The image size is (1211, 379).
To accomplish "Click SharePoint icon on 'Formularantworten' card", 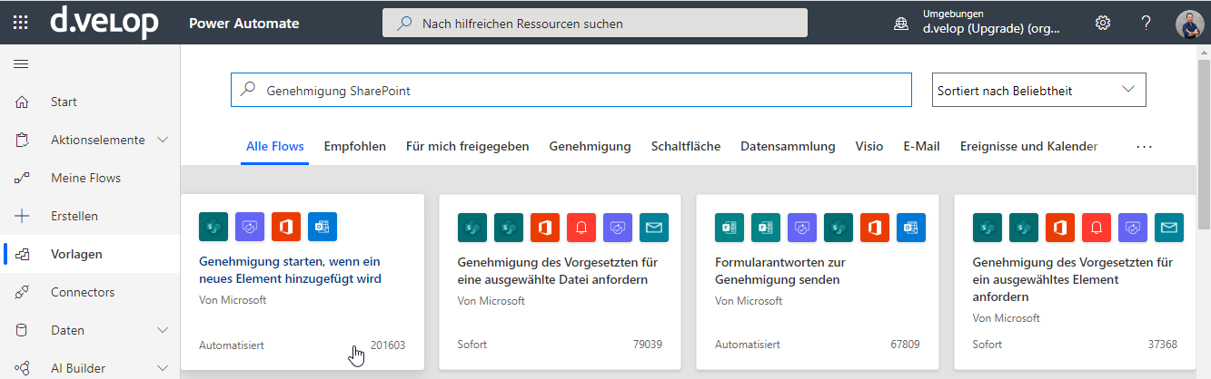I will [839, 227].
